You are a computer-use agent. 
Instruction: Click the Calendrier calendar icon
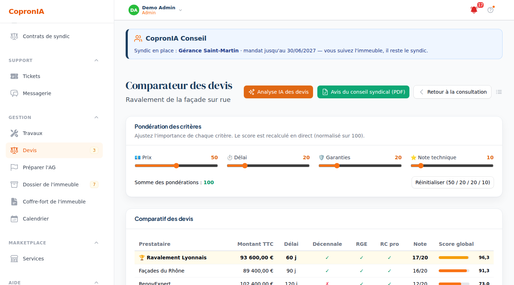tap(14, 219)
